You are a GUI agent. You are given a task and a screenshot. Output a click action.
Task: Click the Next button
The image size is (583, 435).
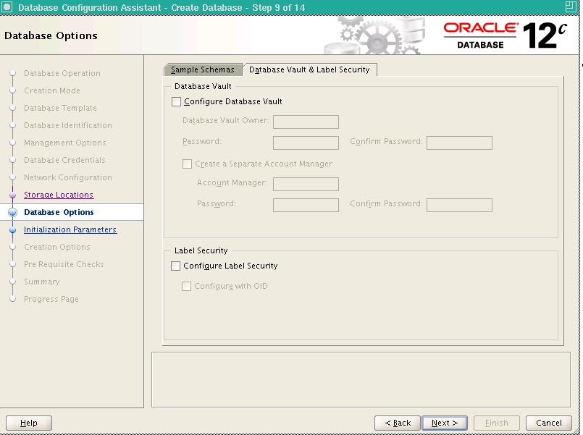[445, 423]
